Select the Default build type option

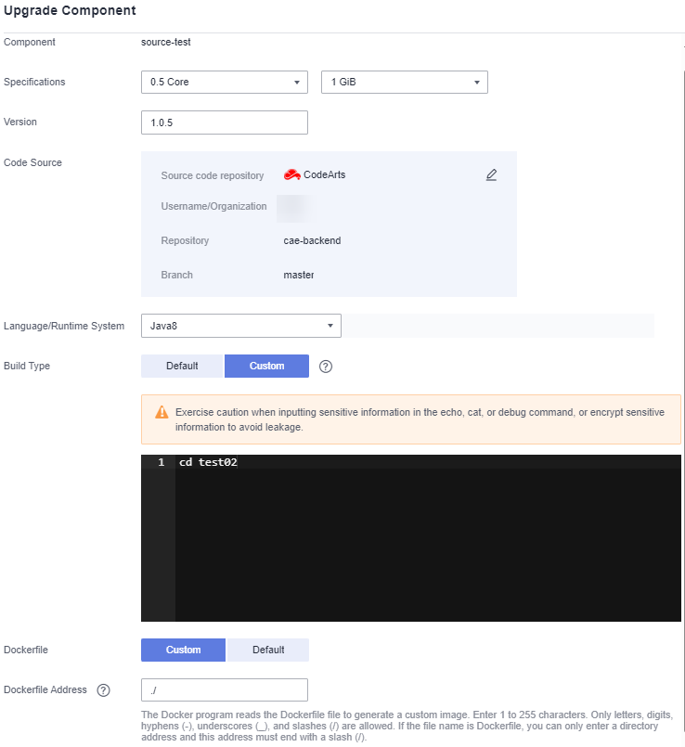point(182,366)
